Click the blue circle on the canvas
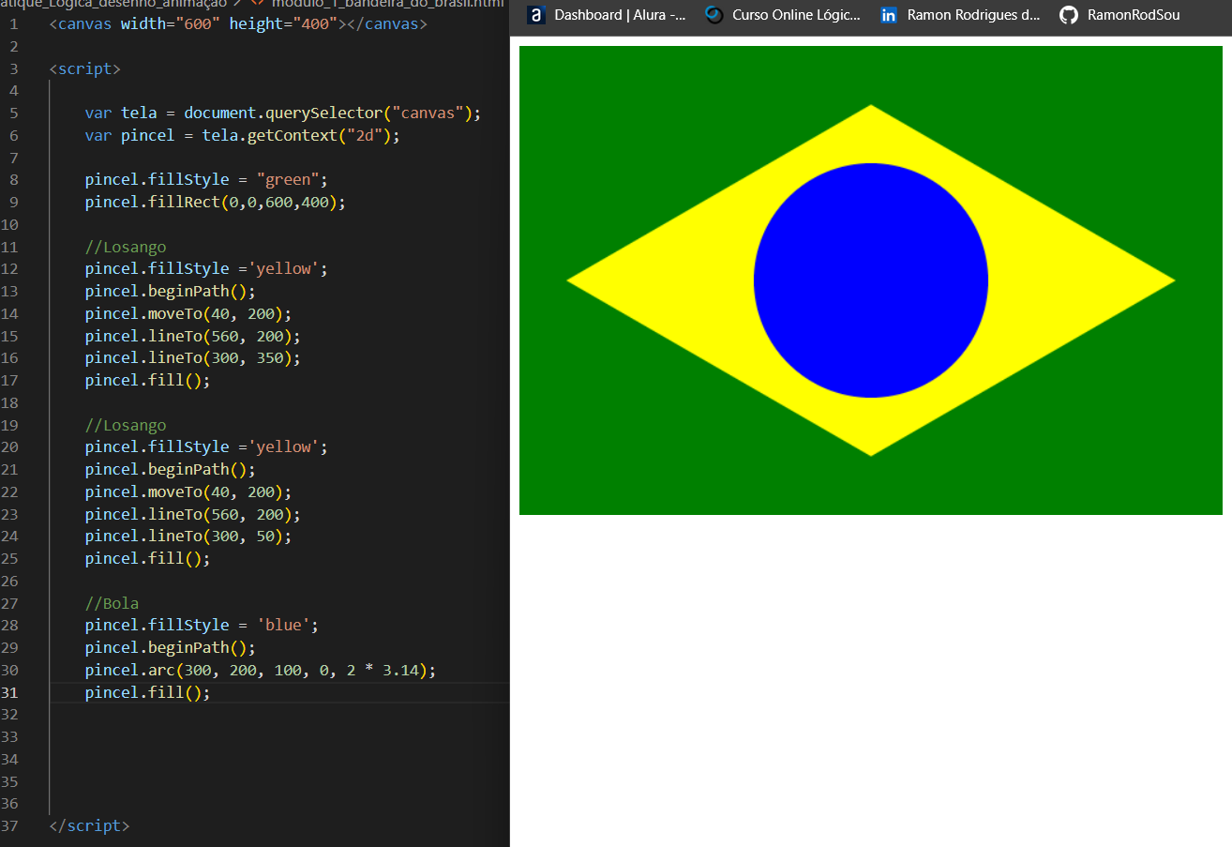This screenshot has width=1232, height=847. 870,280
